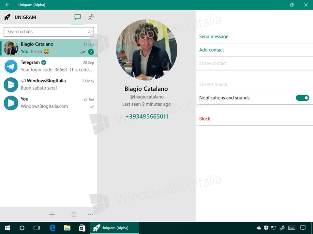Open the Action Center notification icon

(x=303, y=228)
